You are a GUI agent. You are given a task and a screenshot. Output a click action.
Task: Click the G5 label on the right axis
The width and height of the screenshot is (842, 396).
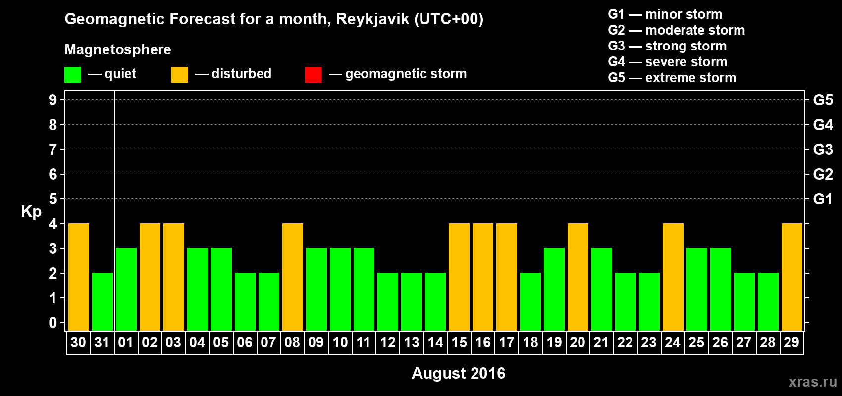(823, 100)
